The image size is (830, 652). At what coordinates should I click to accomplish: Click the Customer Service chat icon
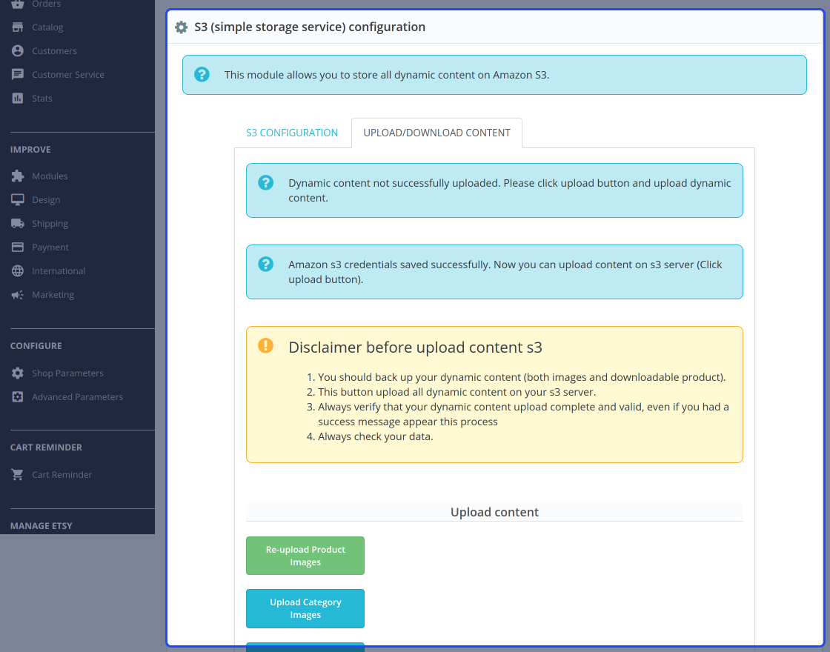(18, 75)
